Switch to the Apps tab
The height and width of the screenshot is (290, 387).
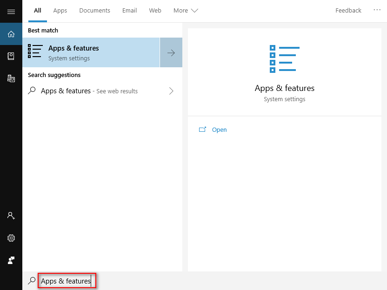(60, 11)
